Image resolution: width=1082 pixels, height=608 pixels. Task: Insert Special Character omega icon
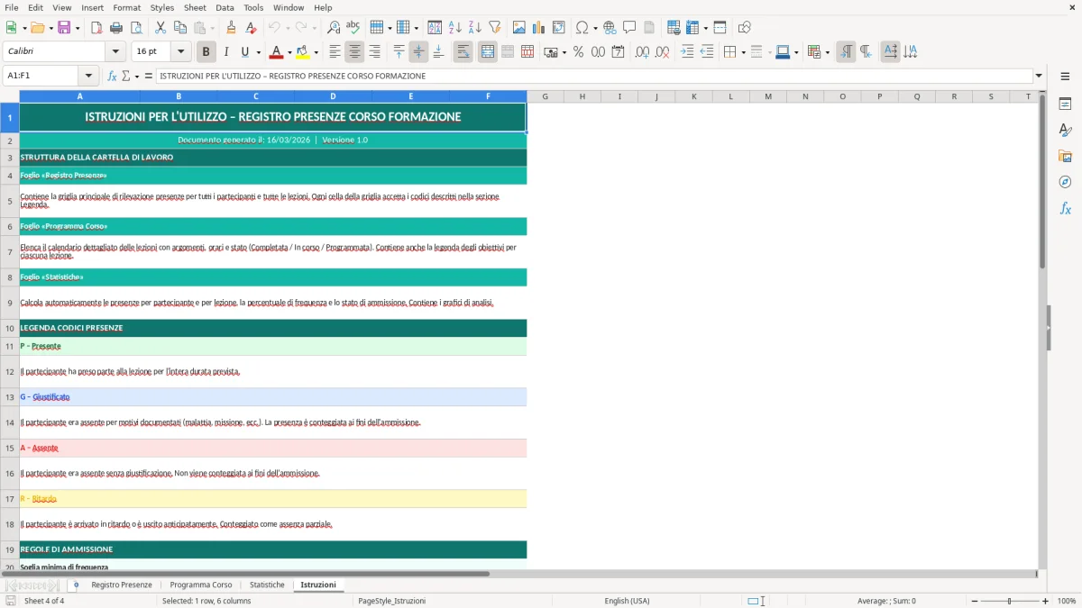click(x=582, y=28)
